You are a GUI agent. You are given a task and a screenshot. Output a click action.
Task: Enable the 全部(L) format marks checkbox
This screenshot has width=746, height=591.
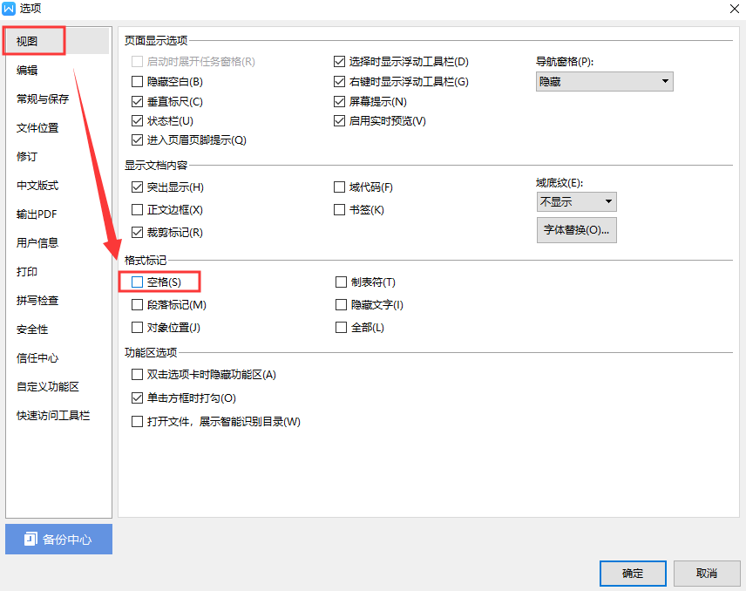341,328
